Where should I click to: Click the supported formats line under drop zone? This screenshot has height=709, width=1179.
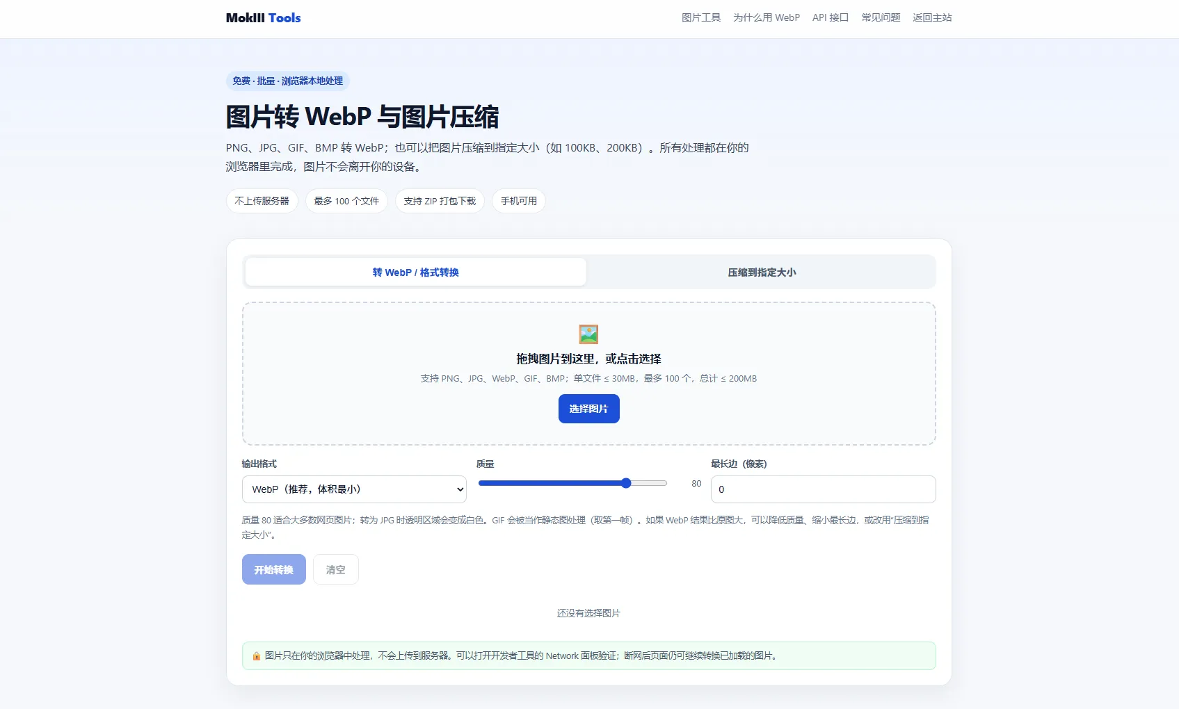pyautogui.click(x=588, y=379)
